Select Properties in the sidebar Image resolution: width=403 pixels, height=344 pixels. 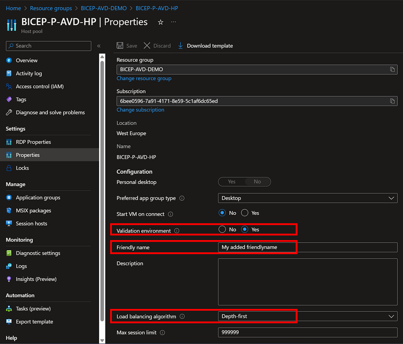[x=28, y=155]
